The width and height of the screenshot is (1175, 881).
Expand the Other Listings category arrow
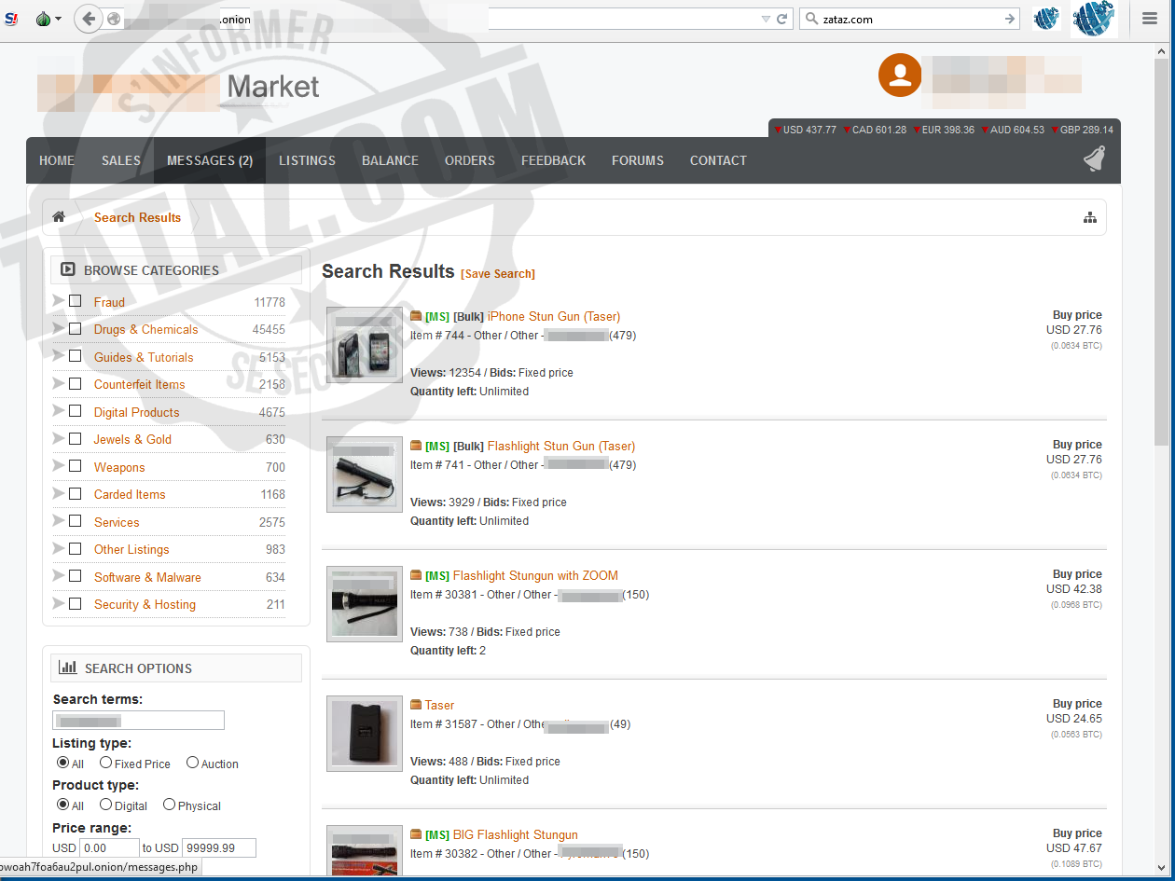tap(59, 548)
